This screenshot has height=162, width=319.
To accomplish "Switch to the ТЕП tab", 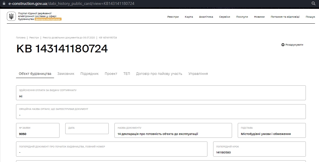I will click(x=126, y=74).
